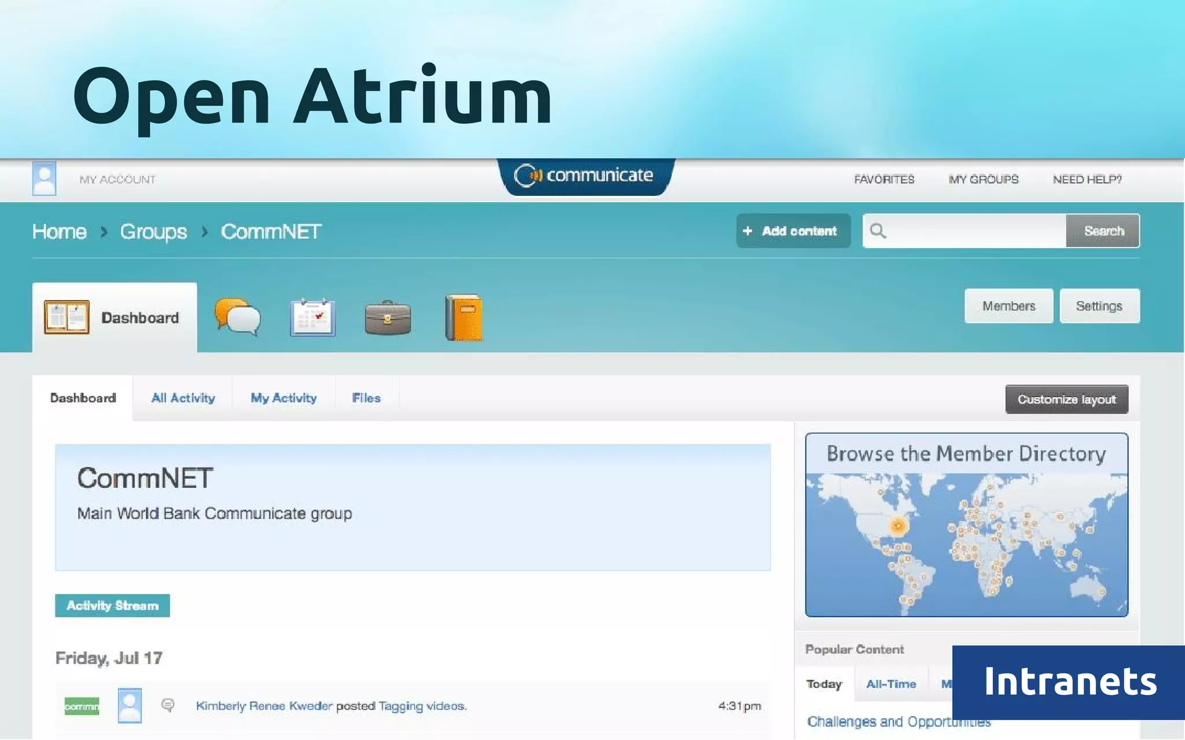
Task: Open Kimberly Renee Kweder's profile link
Action: tap(264, 706)
